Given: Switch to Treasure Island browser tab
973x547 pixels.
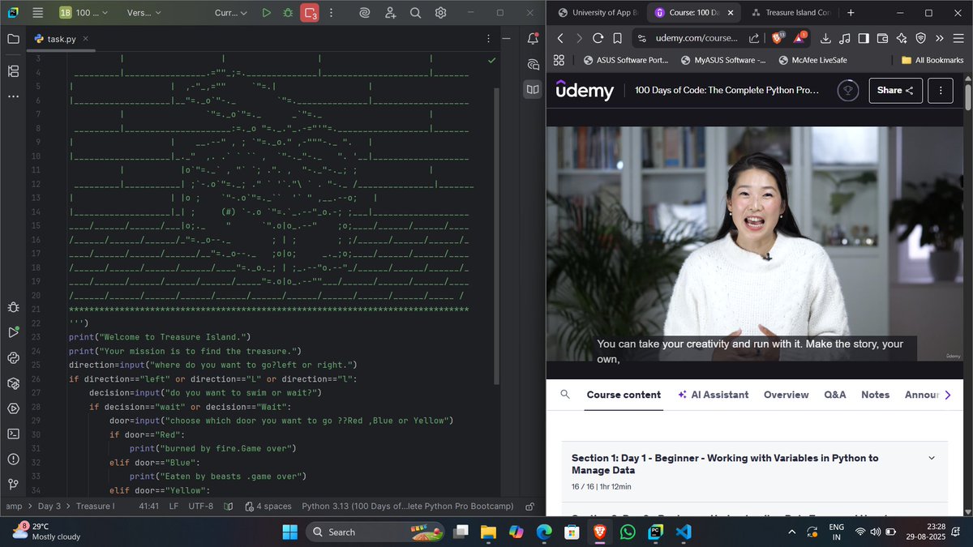Looking at the screenshot, I should 791,13.
